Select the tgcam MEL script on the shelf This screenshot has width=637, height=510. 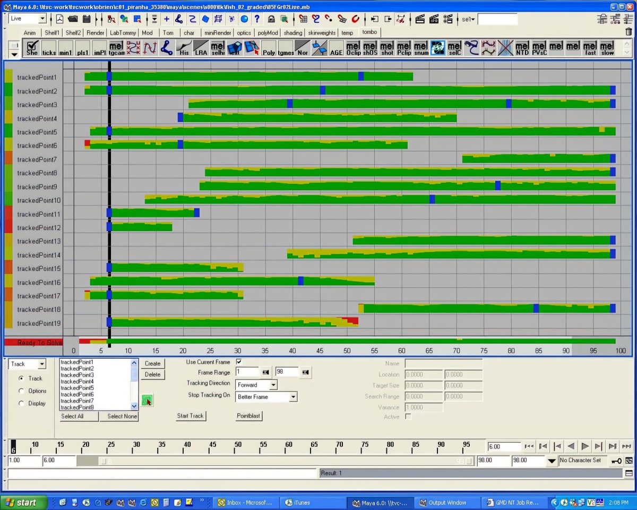(116, 49)
